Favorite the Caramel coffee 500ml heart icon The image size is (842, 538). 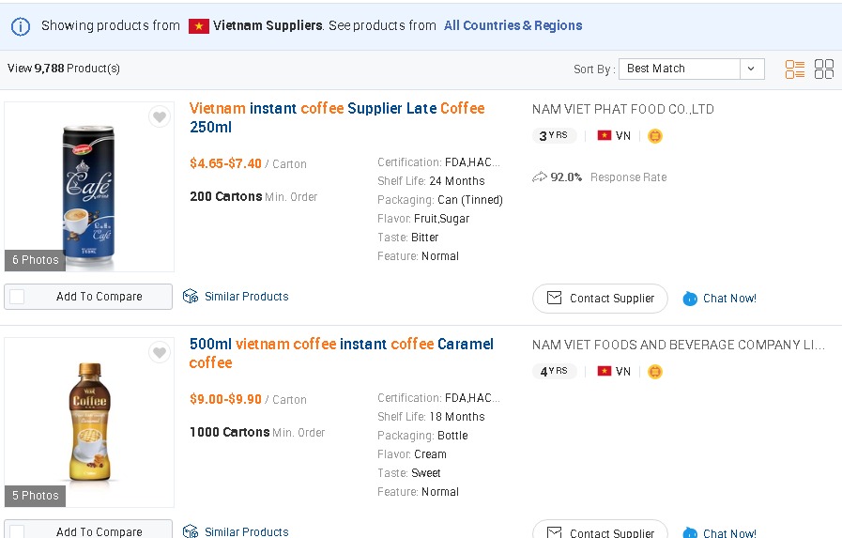[160, 352]
